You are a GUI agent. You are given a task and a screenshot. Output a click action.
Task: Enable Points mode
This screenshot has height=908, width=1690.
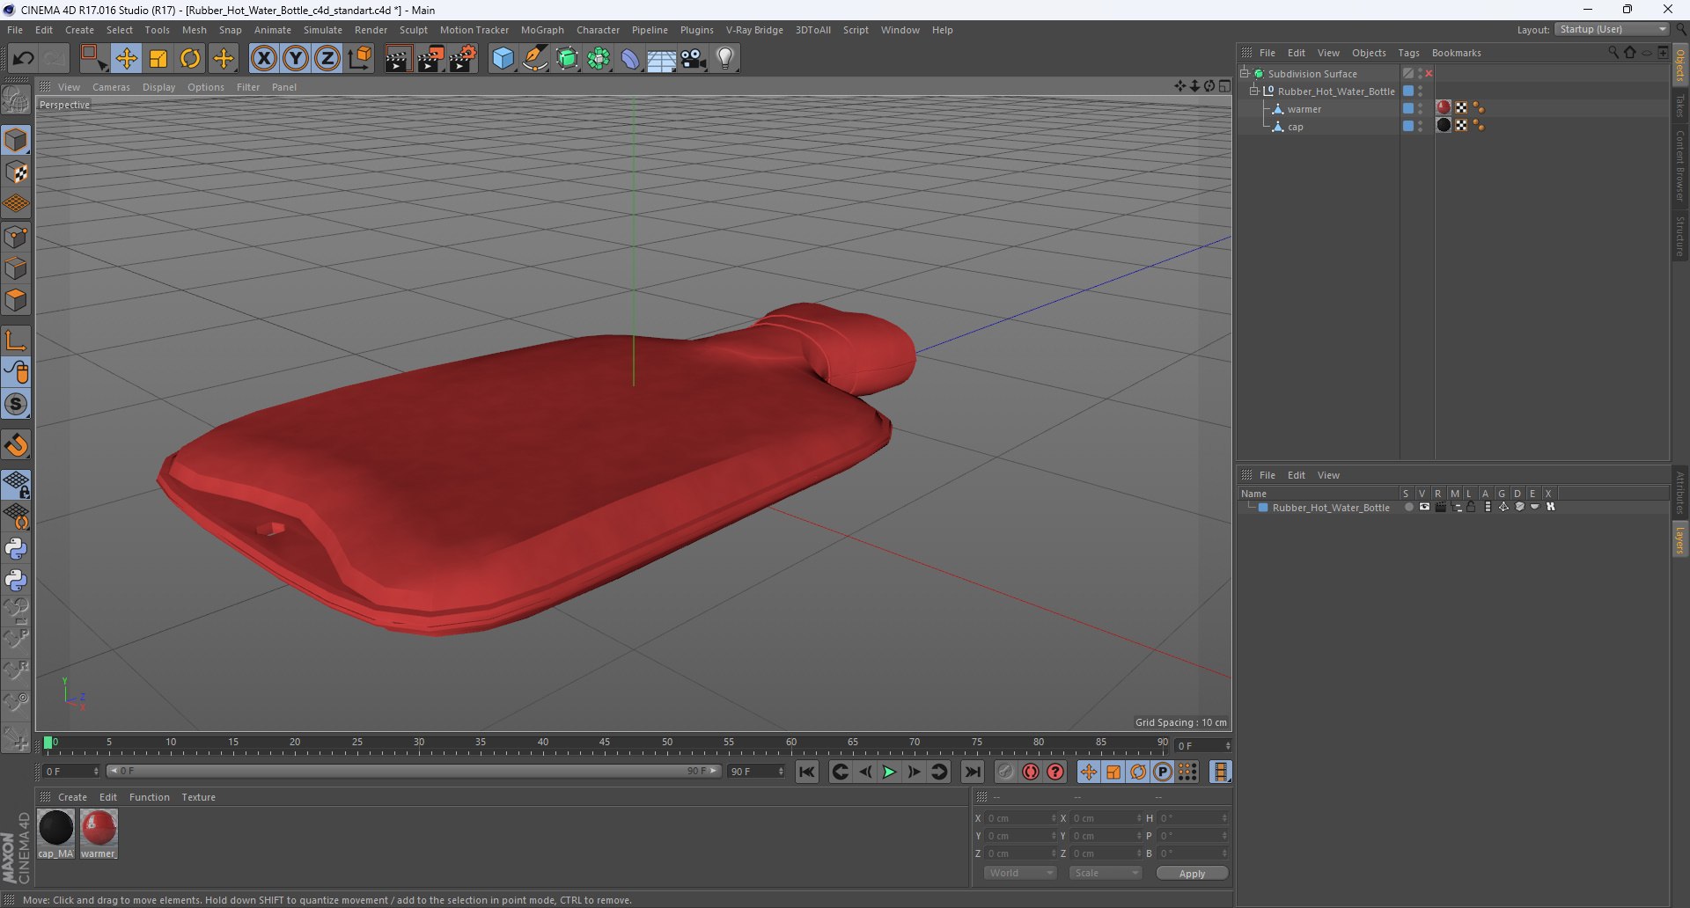tap(16, 237)
